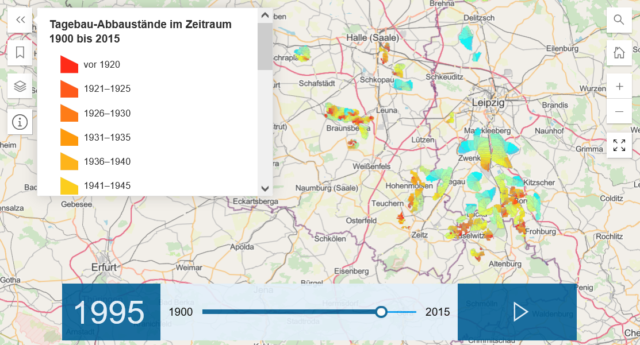Viewport: 640px width, 345px height.
Task: Click the Zeitz map label
Action: point(420,235)
